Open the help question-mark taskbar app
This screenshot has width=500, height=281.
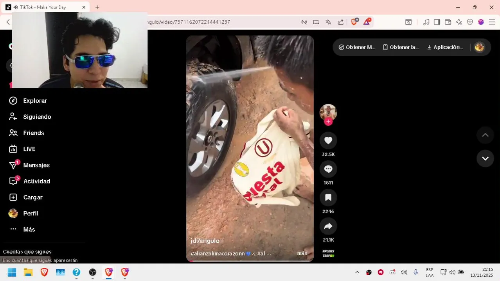[x=76, y=272]
